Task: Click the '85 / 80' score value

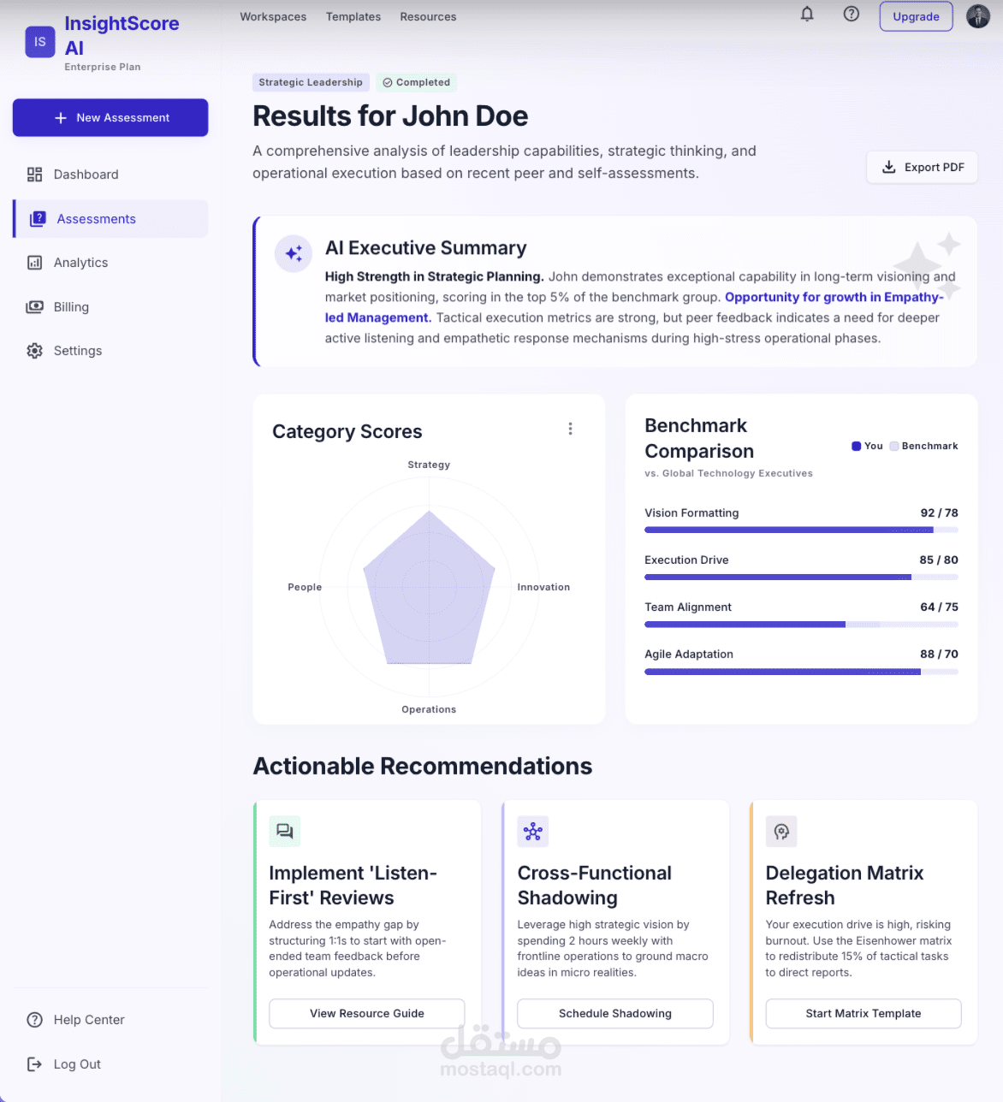Action: point(939,560)
